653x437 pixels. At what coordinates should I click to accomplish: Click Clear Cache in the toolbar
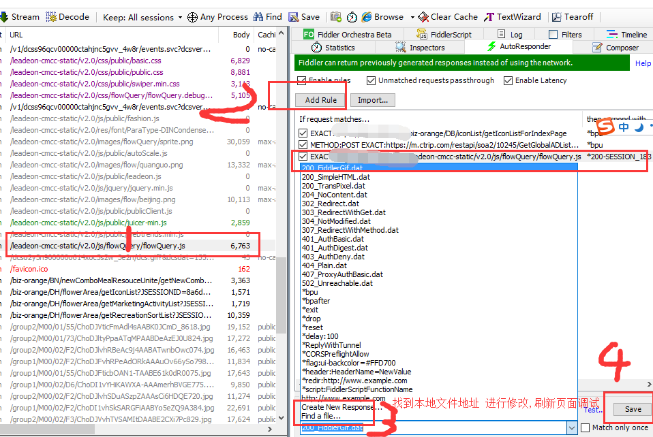448,17
